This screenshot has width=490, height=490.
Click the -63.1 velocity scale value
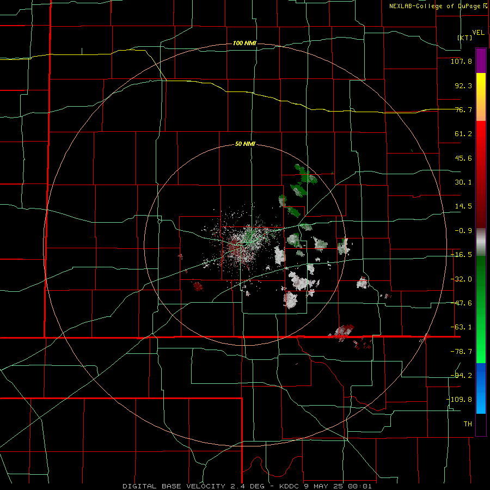pos(461,327)
